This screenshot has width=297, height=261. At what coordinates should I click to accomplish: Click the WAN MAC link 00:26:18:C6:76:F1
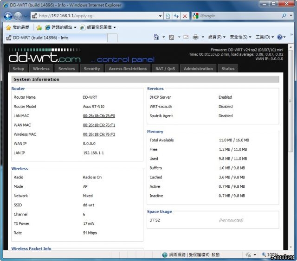(99, 125)
